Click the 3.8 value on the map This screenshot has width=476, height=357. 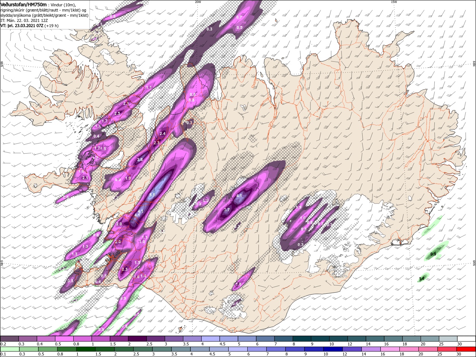click(x=140, y=160)
